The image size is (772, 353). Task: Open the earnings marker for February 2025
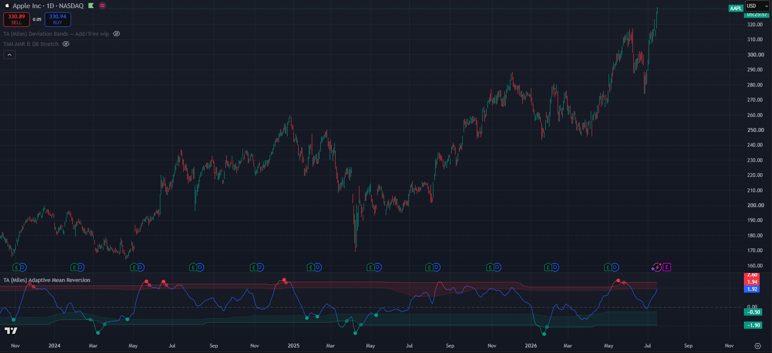pyautogui.click(x=311, y=267)
